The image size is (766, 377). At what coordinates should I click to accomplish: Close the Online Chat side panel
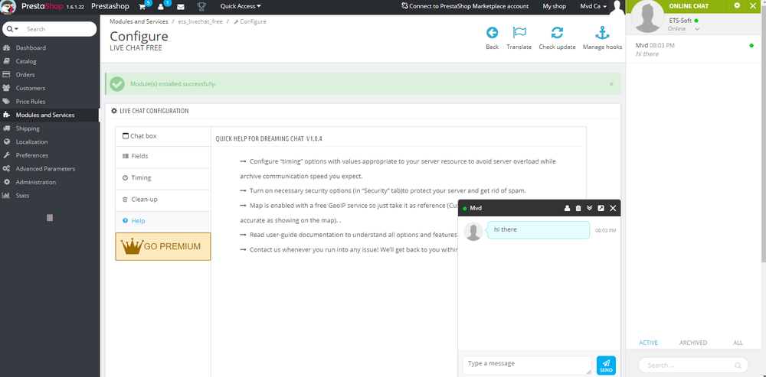click(752, 5)
